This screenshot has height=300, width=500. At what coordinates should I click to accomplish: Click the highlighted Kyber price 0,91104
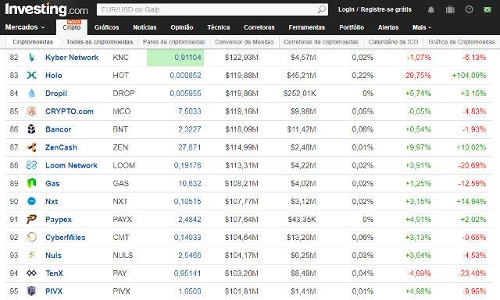pyautogui.click(x=187, y=58)
